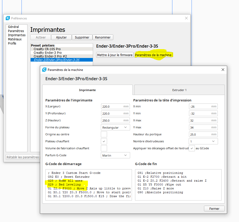Open Général in Préférences sidebar
This screenshot has width=239, height=222.
13,27
